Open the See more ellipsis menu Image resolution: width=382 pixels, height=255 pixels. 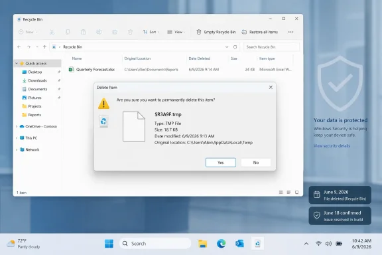(290, 32)
